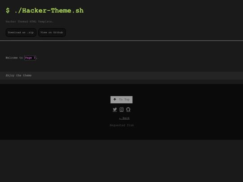The image size is (243, 182).
Task: Click the 'Enjoy the theme' quote text
Action: tap(18, 75)
